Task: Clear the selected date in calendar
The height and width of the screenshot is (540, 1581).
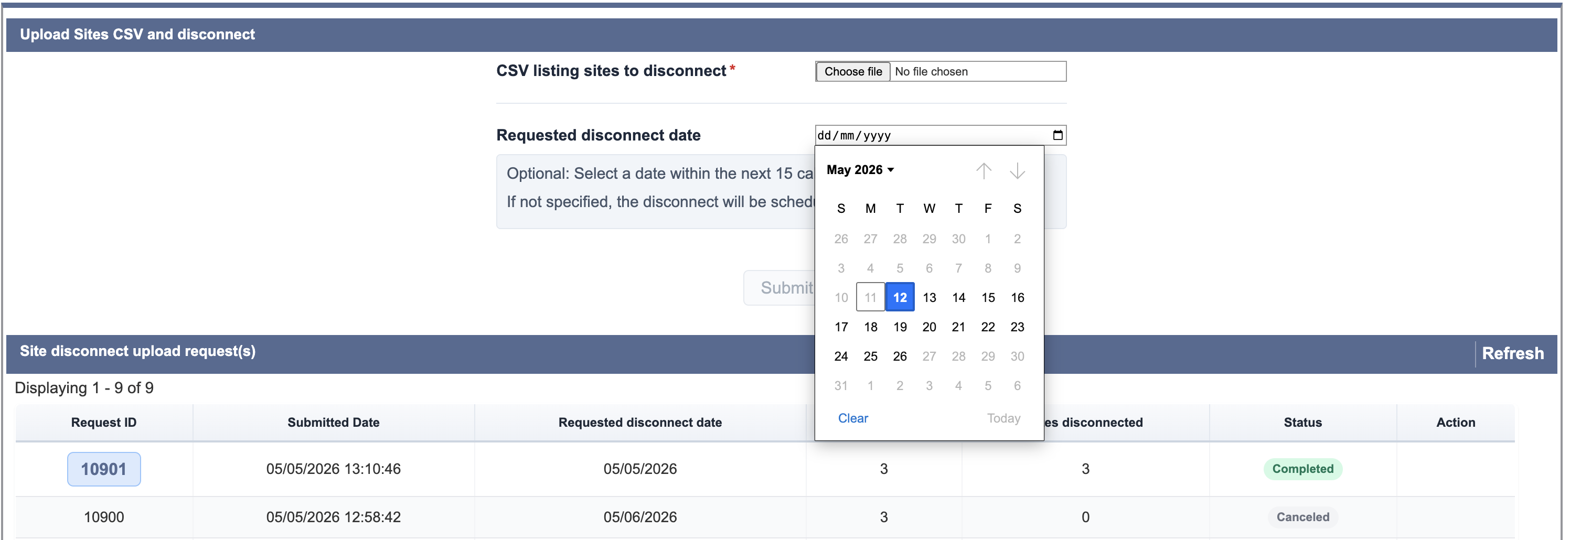Action: coord(852,418)
